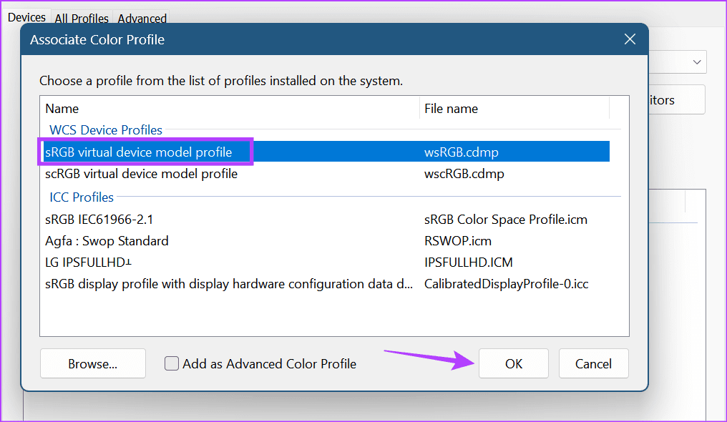This screenshot has width=727, height=422.
Task: Open the Browse... file picker
Action: (x=93, y=363)
